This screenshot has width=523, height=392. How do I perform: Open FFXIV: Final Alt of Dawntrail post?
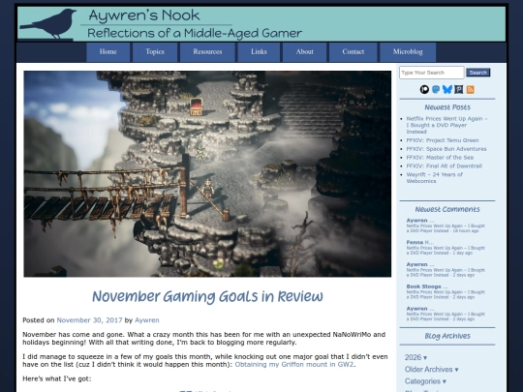tap(444, 166)
